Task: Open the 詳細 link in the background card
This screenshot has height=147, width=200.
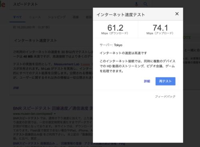Action: (x=16, y=88)
